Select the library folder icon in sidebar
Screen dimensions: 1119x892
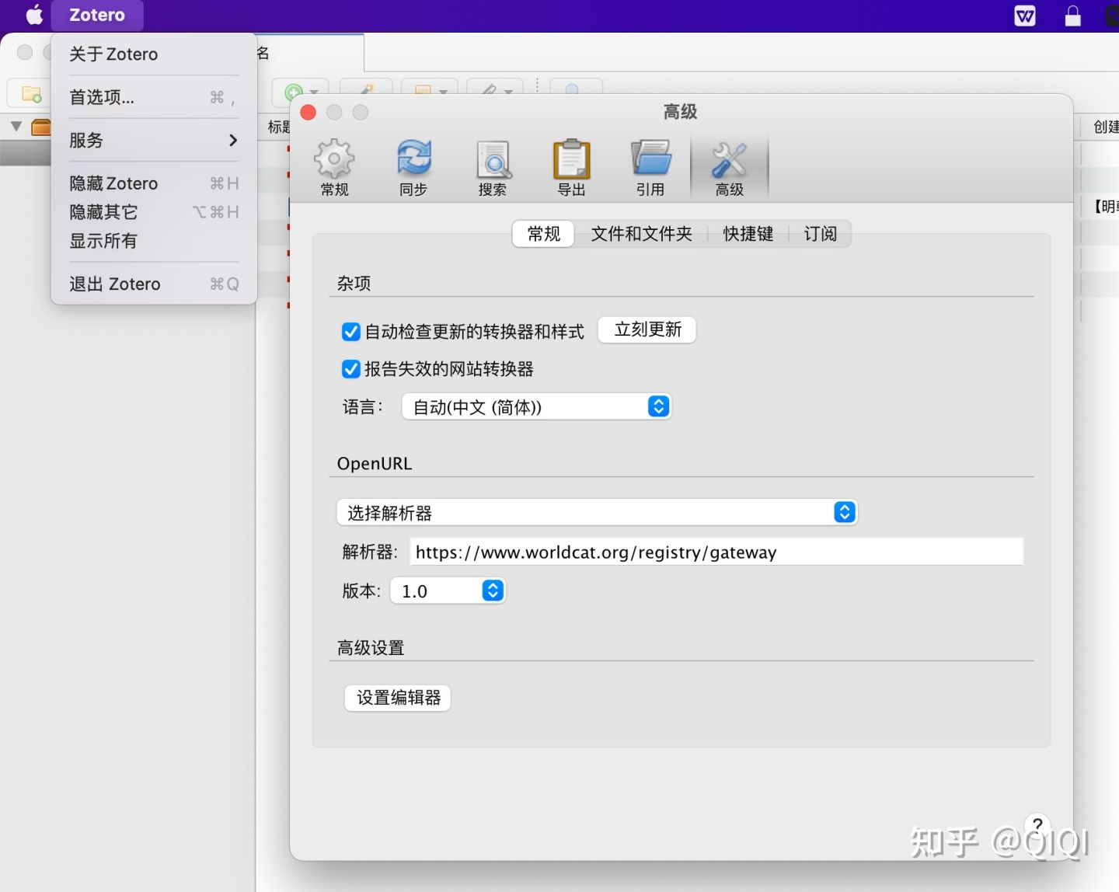(41, 127)
